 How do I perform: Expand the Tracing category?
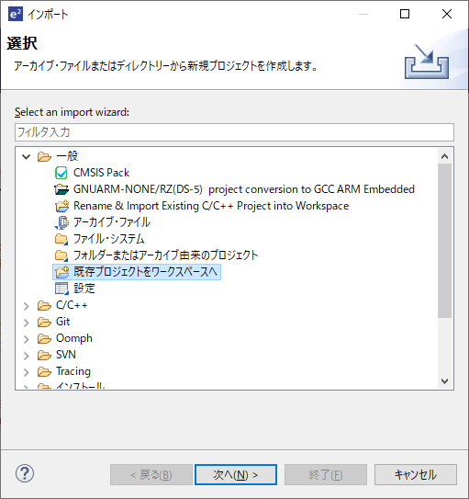coord(27,372)
